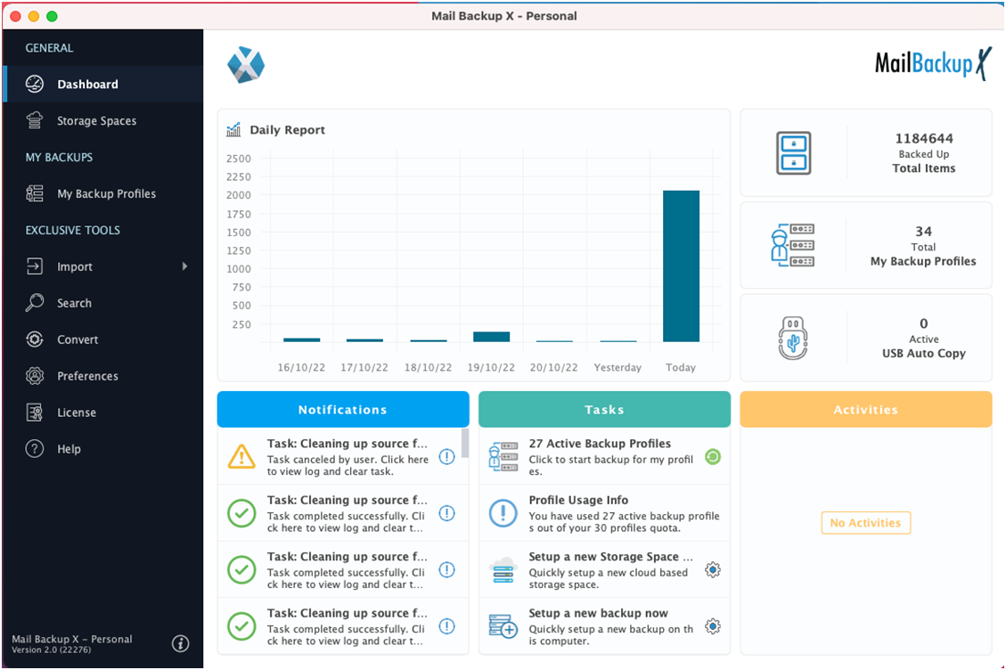Screen dimensions: 1006x670
Task: Click info icon on canceled cleaning task
Action: pos(446,456)
